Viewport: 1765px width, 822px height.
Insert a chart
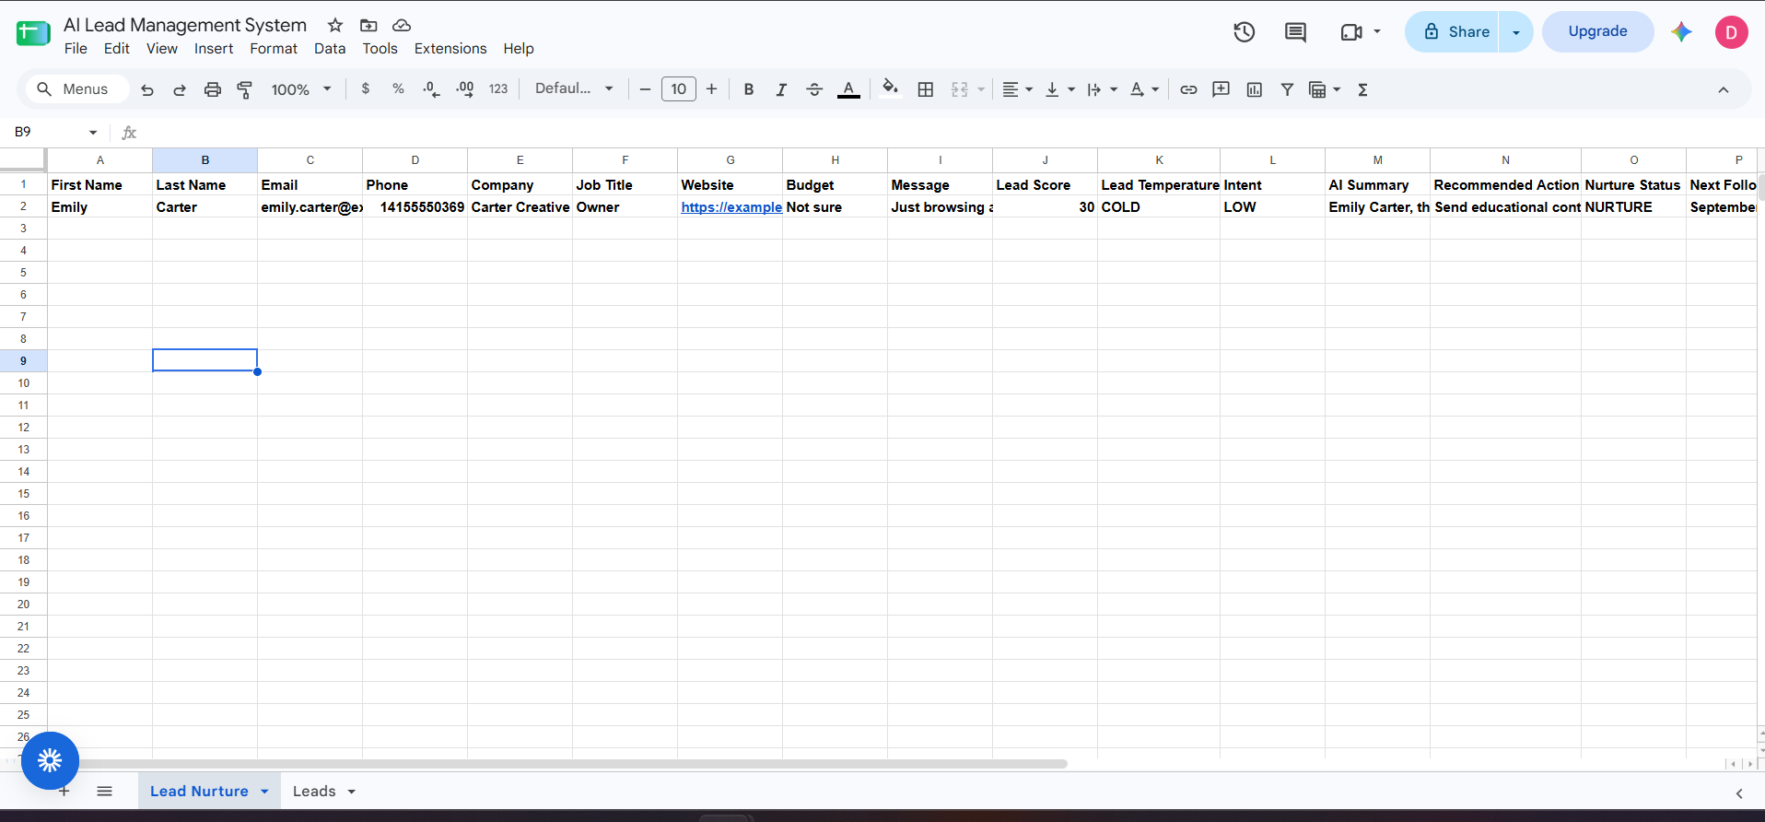(1255, 89)
